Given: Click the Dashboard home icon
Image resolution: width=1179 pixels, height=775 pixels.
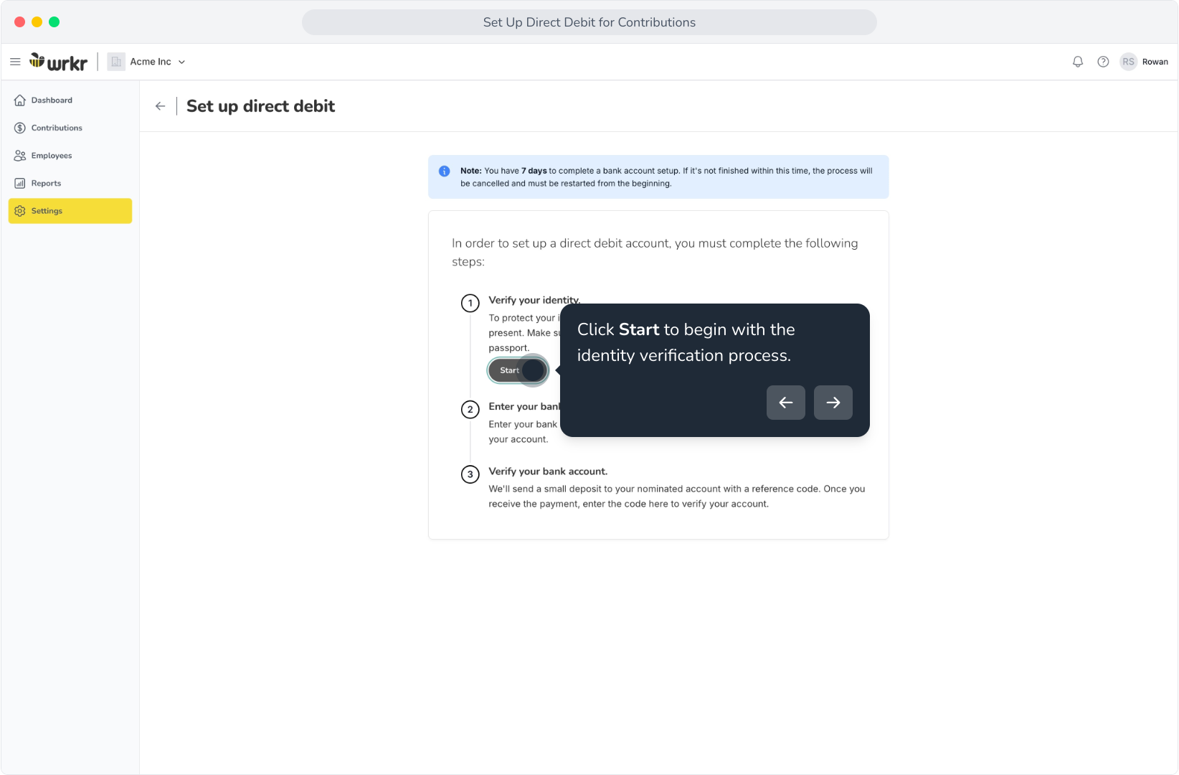Looking at the screenshot, I should (20, 100).
